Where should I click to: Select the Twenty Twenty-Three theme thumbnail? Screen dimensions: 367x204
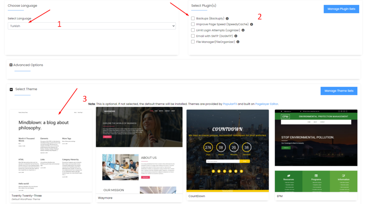point(51,151)
